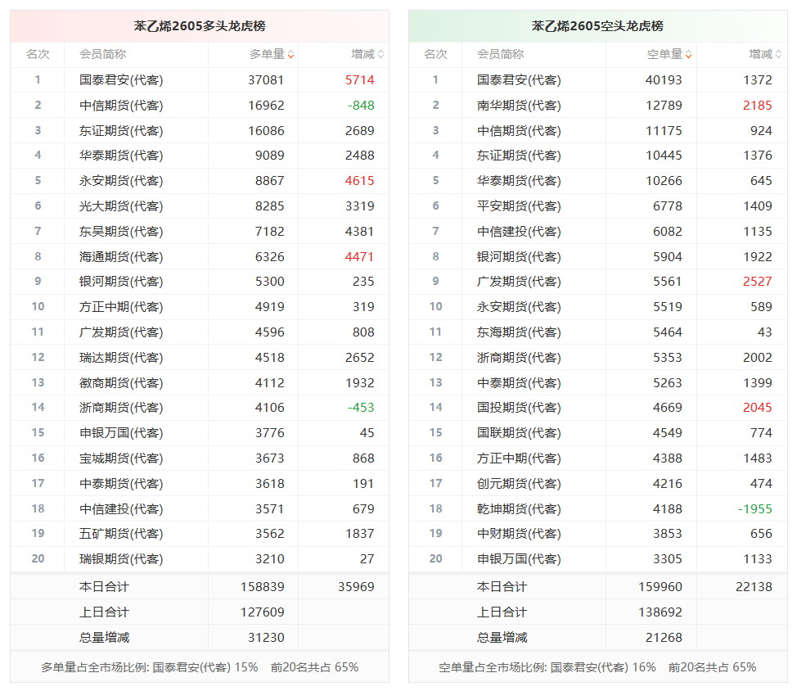Viewport: 797px width, 691px height.
Task: Sort long table by 增减 sort arrows
Action: point(380,54)
